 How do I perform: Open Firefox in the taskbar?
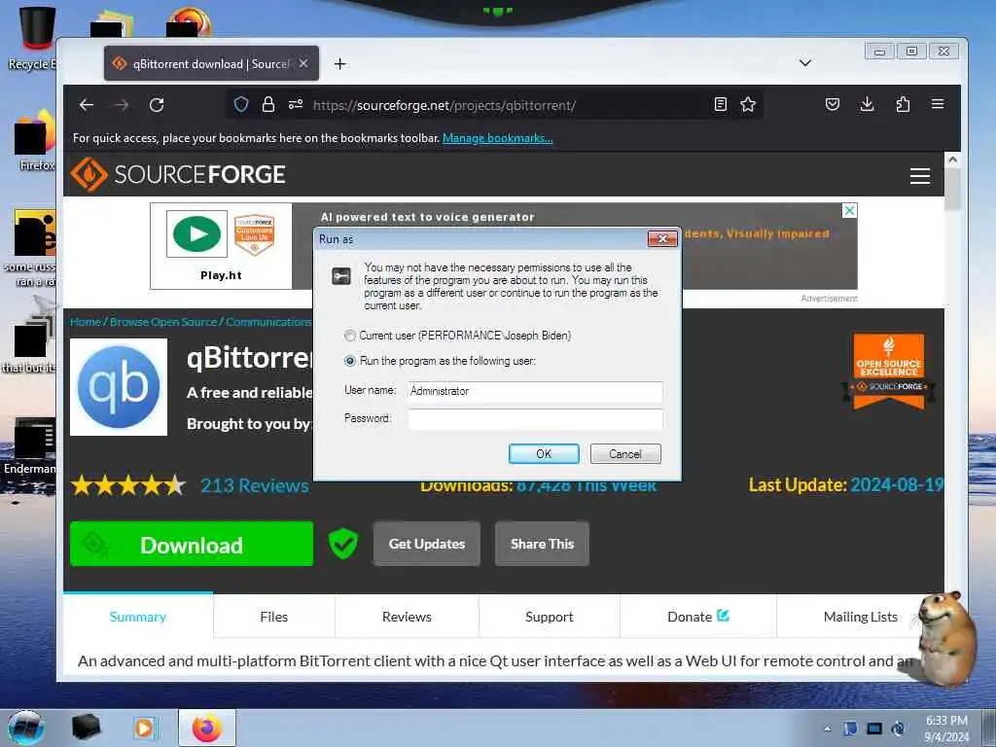click(x=207, y=728)
